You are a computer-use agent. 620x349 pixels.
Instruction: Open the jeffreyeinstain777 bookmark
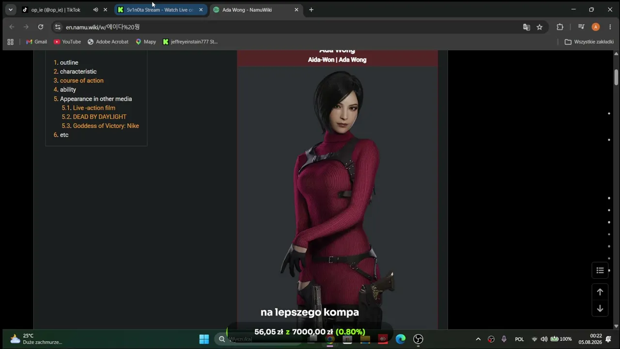pyautogui.click(x=190, y=42)
